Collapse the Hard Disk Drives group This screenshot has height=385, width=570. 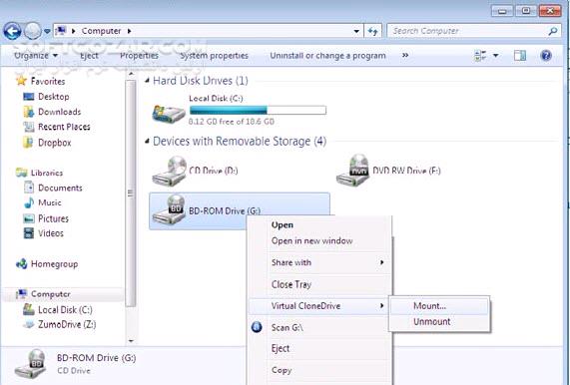point(147,80)
